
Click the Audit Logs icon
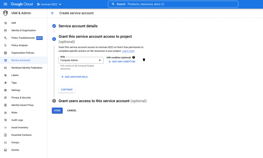5,120
